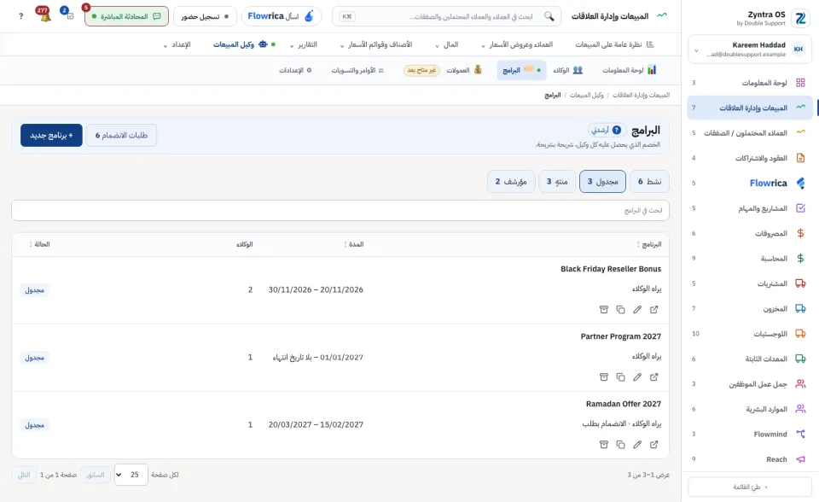
Task: Open الموارد البشرية in the sidebar
Action: click(750, 409)
